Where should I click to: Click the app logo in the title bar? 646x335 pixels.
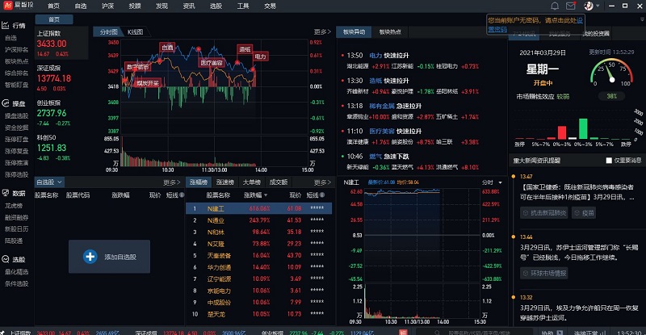(x=7, y=6)
